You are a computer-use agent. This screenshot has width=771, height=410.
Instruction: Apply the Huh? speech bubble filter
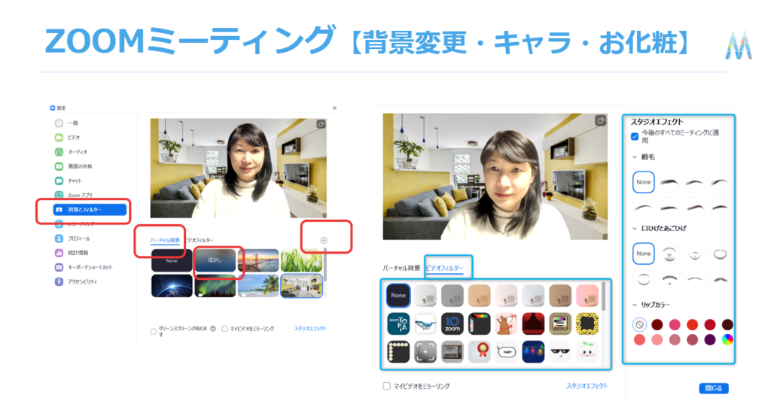pyautogui.click(x=507, y=352)
